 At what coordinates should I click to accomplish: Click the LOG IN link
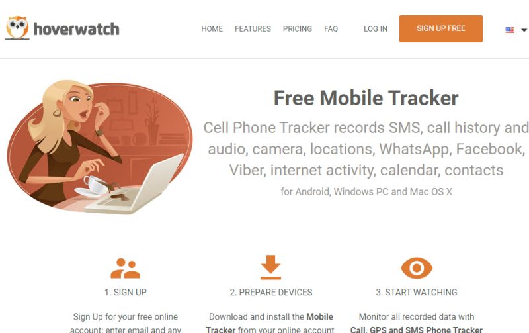(376, 29)
